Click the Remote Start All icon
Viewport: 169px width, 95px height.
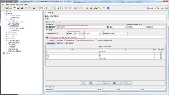(x=74, y=8)
